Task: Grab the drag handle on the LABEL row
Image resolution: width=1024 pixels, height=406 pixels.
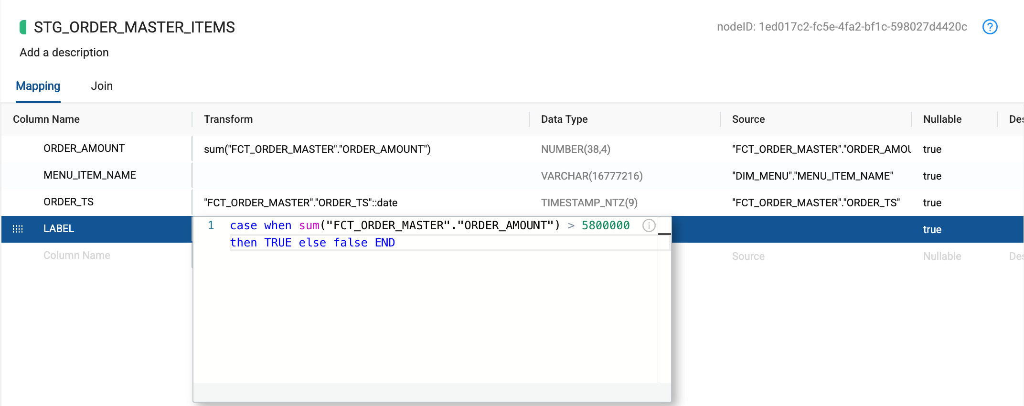Action: coord(18,229)
